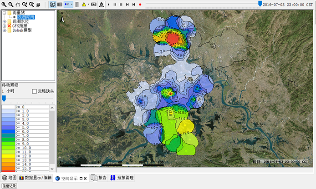Activate the pan hand tool
The image size is (316, 189).
pyautogui.click(x=17, y=4)
